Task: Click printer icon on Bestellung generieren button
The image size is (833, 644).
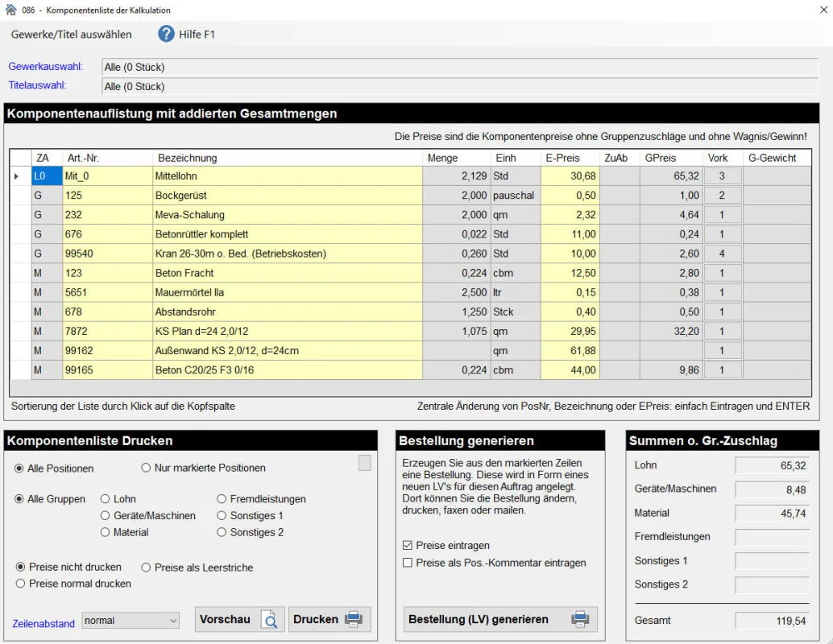Action: coord(580,620)
